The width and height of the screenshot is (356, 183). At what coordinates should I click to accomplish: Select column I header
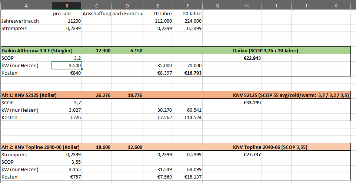pos(276,6)
